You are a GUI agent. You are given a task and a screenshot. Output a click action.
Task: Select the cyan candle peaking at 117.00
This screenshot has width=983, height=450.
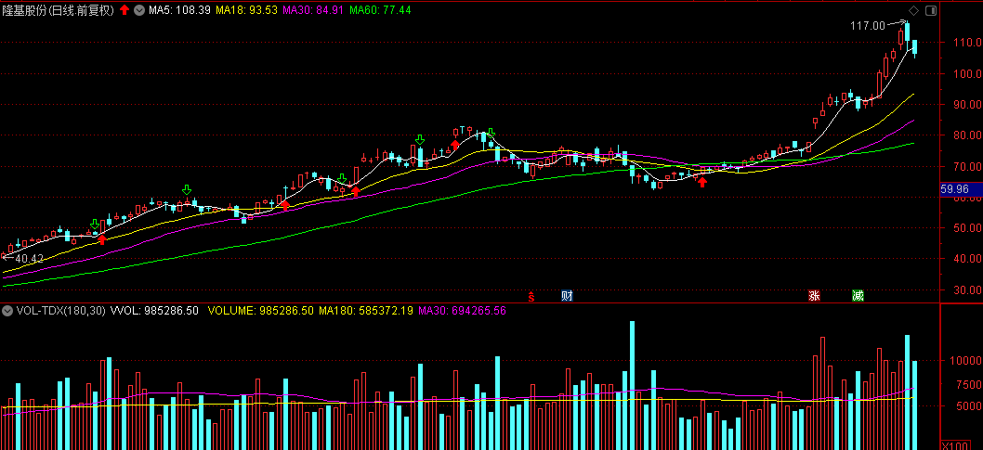tap(907, 36)
